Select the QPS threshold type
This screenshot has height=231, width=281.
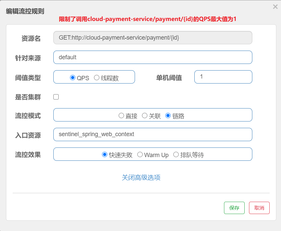pos(73,78)
